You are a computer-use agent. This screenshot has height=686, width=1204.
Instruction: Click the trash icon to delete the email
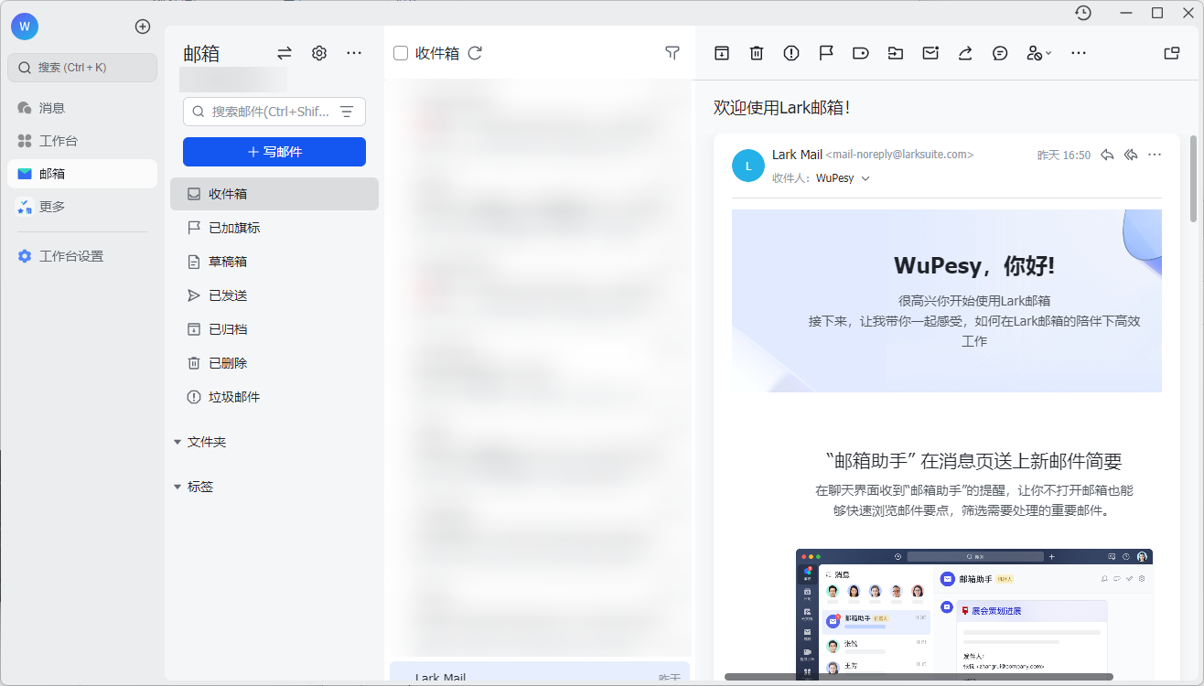tap(757, 53)
